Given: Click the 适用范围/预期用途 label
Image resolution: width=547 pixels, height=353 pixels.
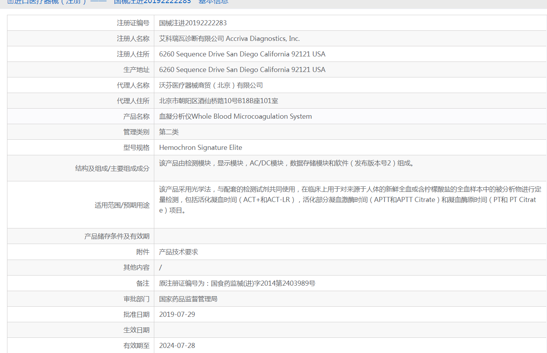Looking at the screenshot, I should pyautogui.click(x=122, y=205).
